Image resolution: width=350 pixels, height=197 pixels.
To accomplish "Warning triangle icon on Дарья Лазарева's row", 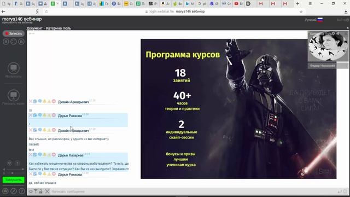I will click(49, 154).
